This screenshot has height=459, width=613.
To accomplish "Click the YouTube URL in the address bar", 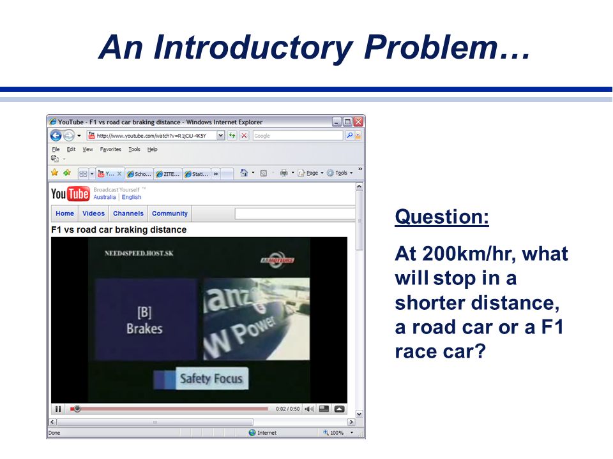I will pyautogui.click(x=151, y=136).
